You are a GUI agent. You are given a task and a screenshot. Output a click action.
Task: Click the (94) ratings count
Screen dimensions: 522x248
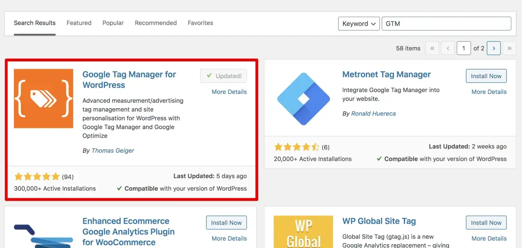click(x=68, y=177)
